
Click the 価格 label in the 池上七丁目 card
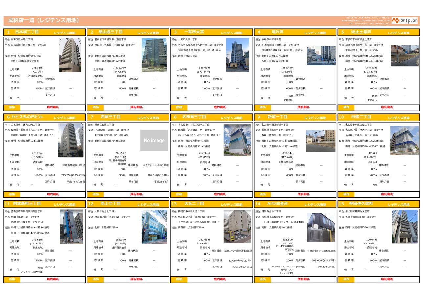[x=96, y=279]
